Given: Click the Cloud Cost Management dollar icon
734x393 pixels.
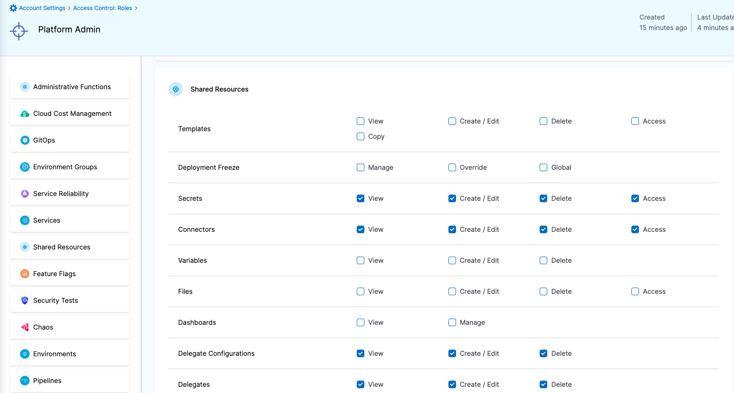Looking at the screenshot, I should tap(25, 113).
